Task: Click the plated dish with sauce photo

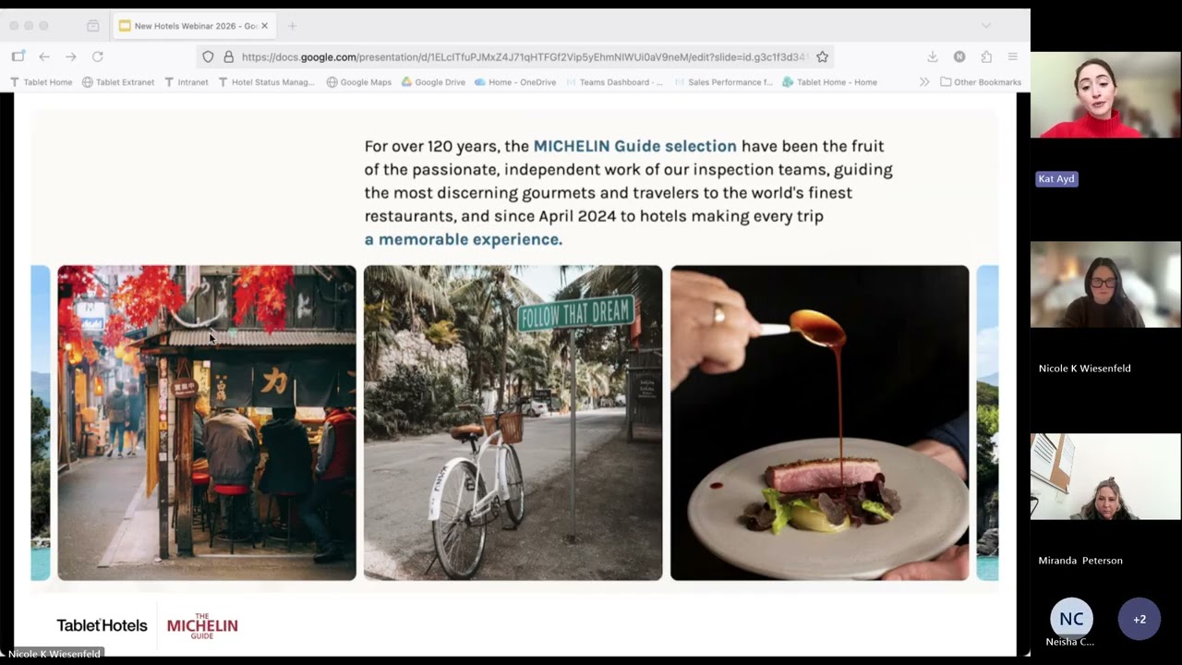Action: tap(820, 423)
